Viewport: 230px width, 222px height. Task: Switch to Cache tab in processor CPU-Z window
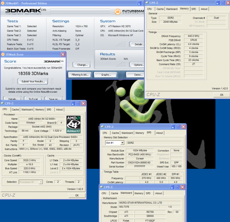tap(15, 110)
